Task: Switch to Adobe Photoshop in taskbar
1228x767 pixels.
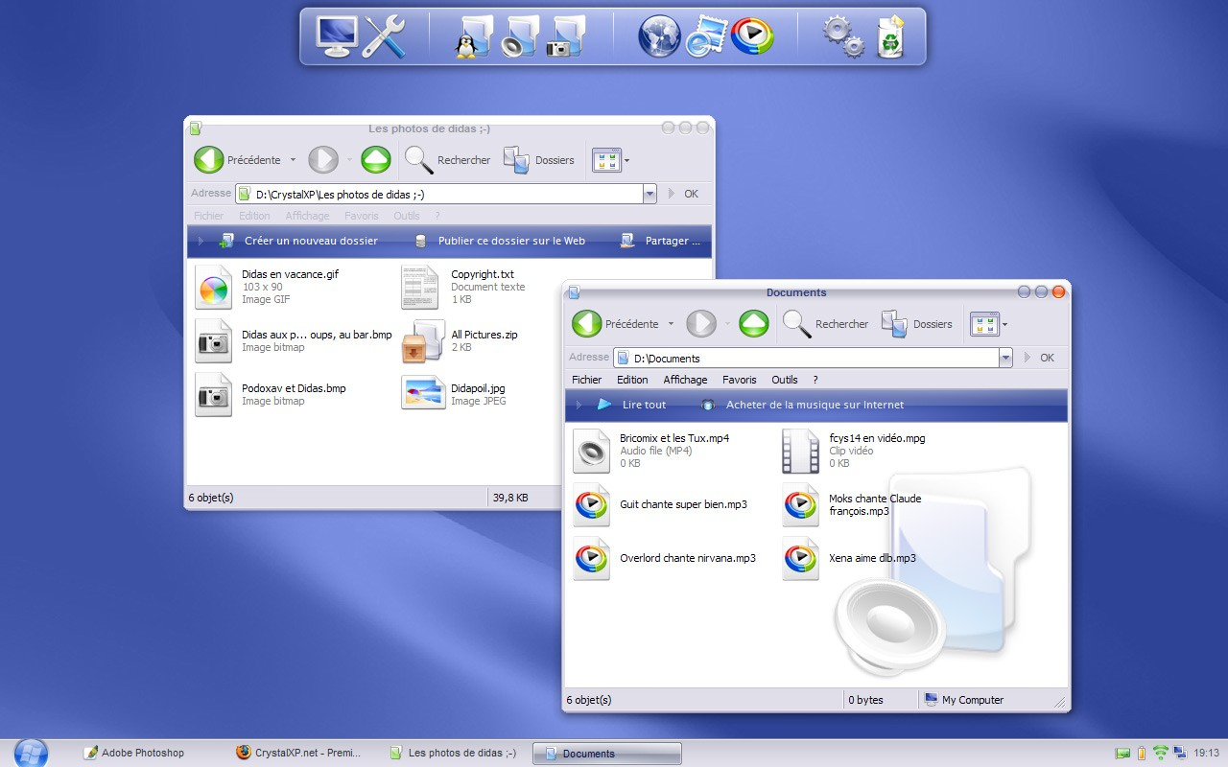Action: point(142,753)
